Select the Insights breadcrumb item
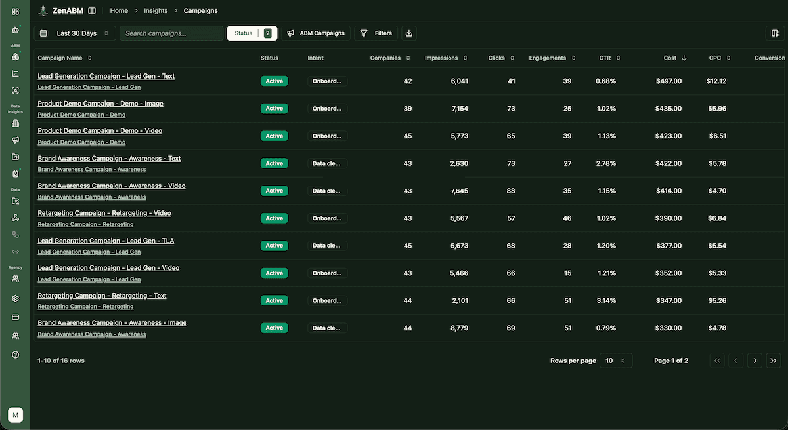This screenshot has width=788, height=430. (x=156, y=10)
